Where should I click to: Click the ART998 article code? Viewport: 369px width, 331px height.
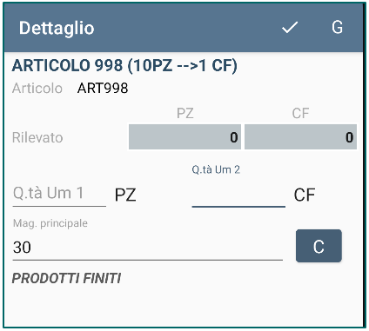[x=103, y=88]
